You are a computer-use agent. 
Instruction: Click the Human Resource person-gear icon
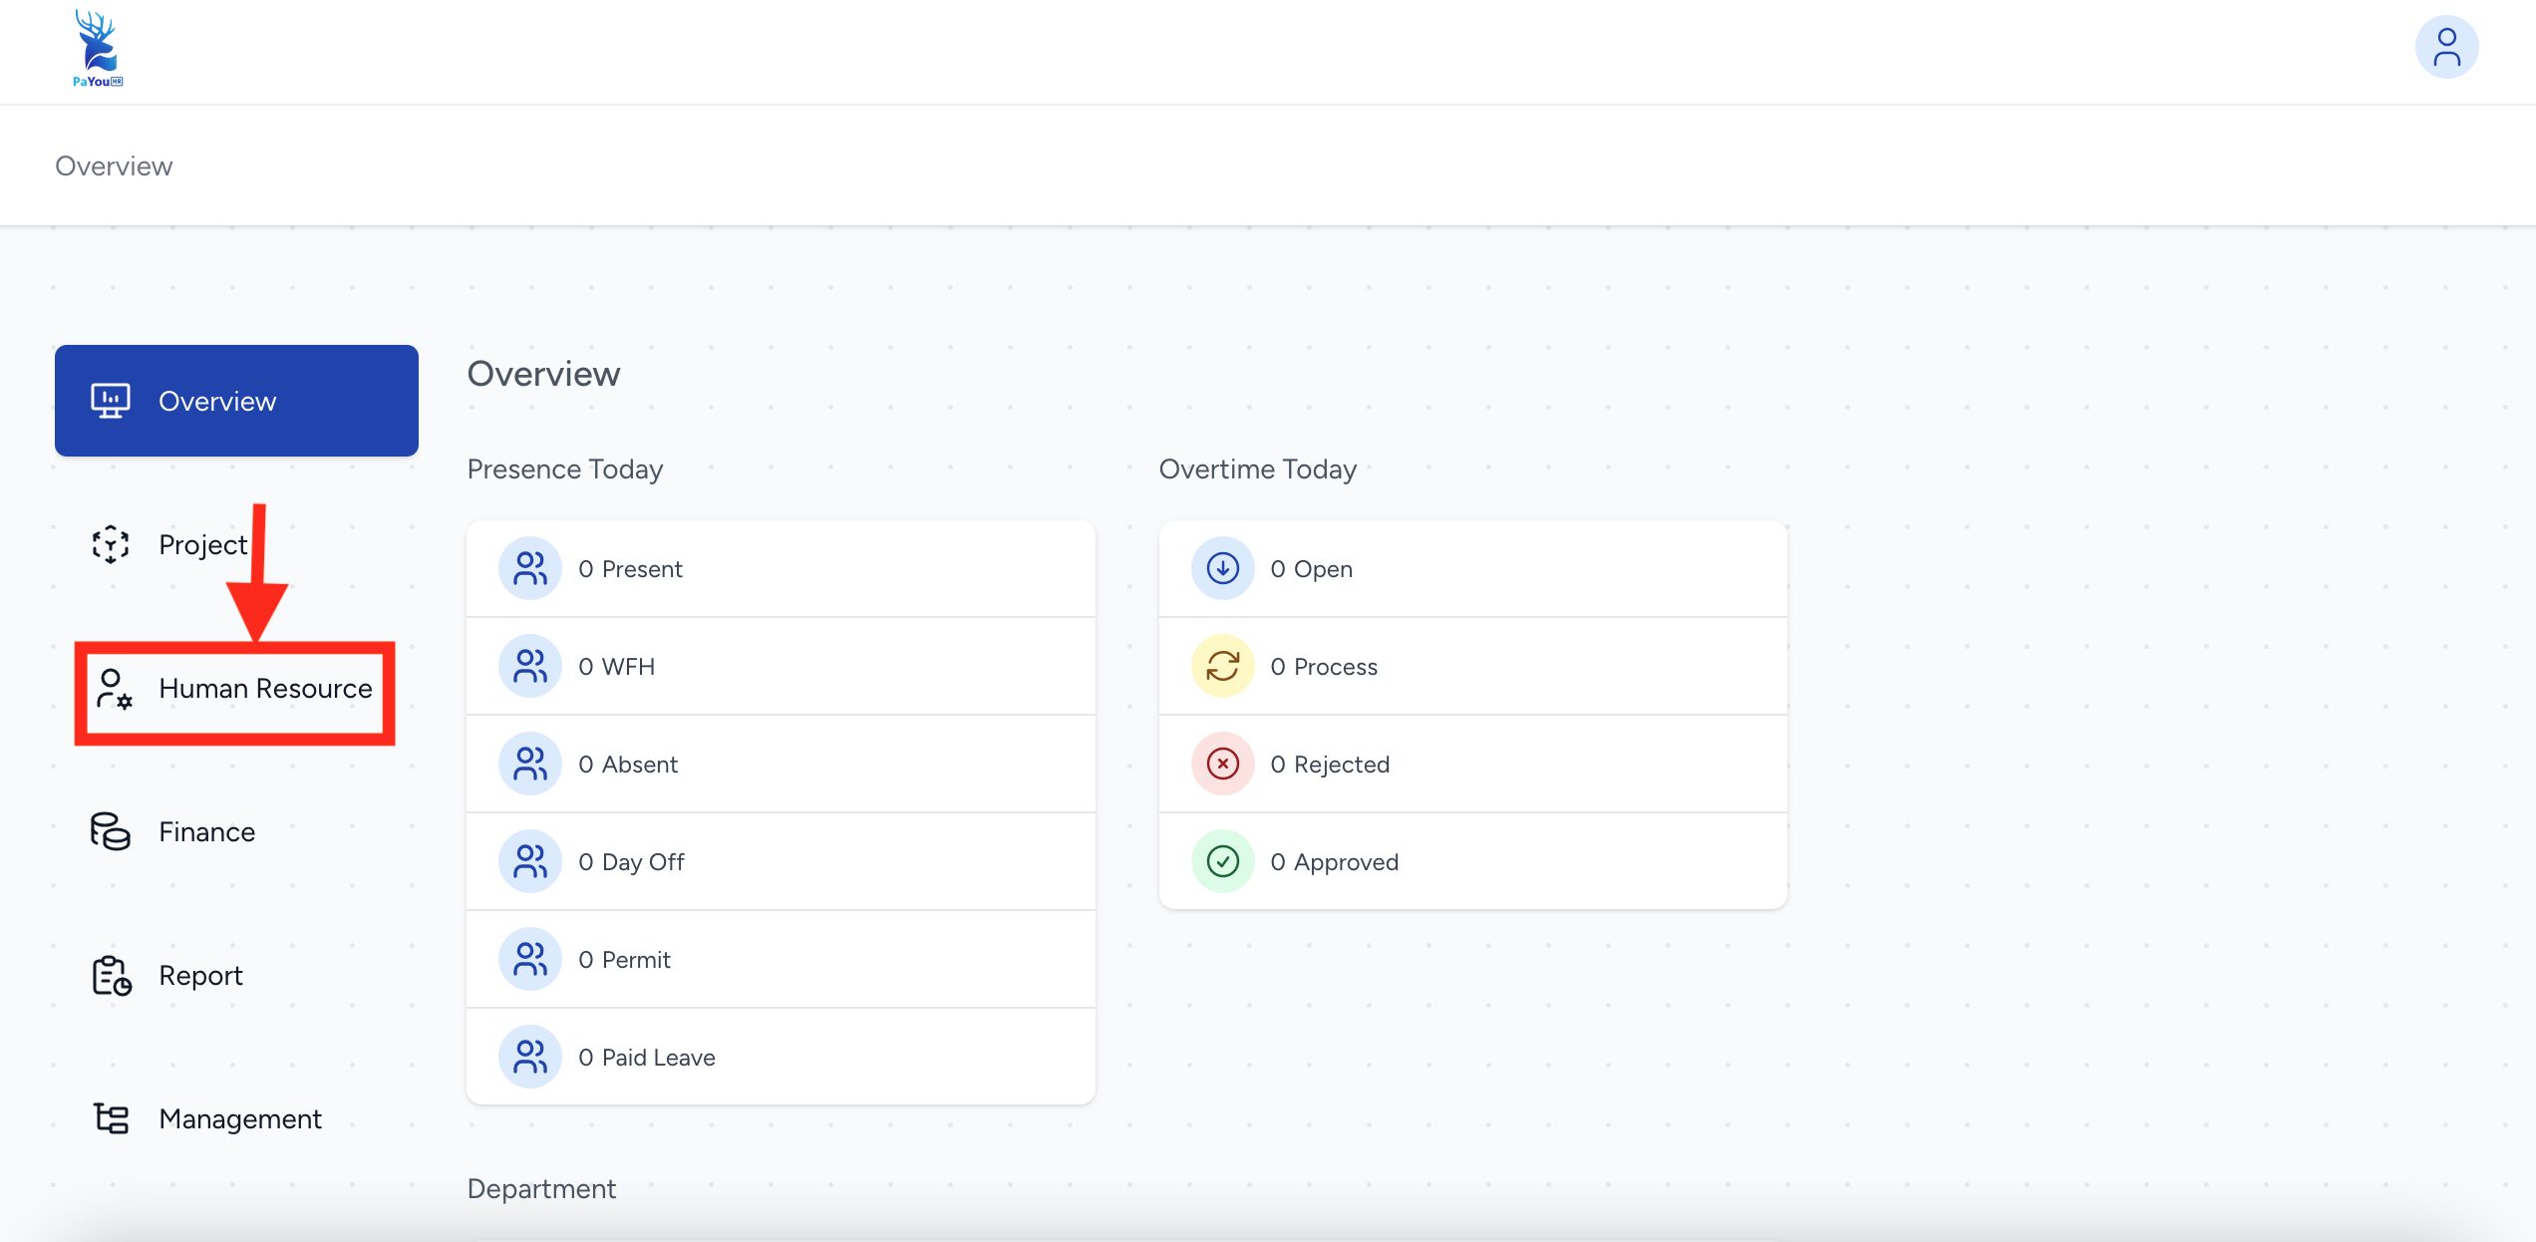114,689
